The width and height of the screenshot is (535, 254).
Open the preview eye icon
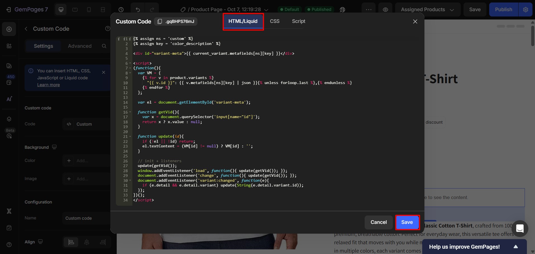(385, 10)
